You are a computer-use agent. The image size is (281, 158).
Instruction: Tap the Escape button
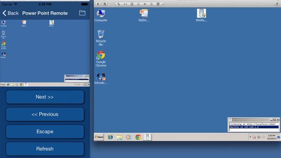tap(45, 132)
